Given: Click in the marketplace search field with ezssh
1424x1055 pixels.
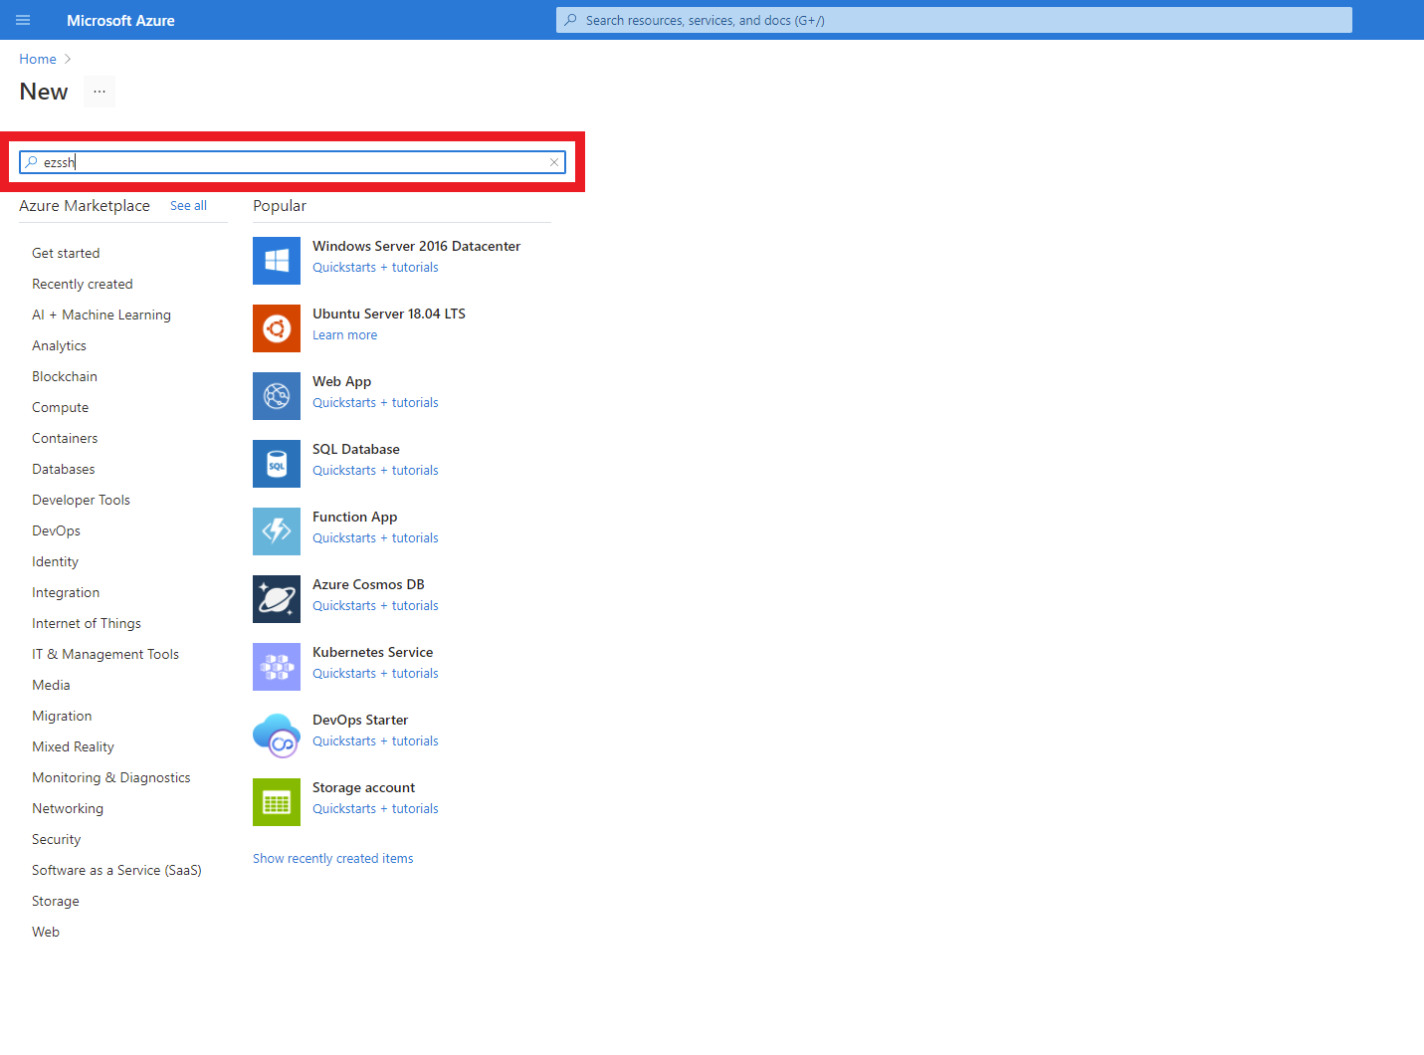Looking at the screenshot, I should tap(293, 162).
